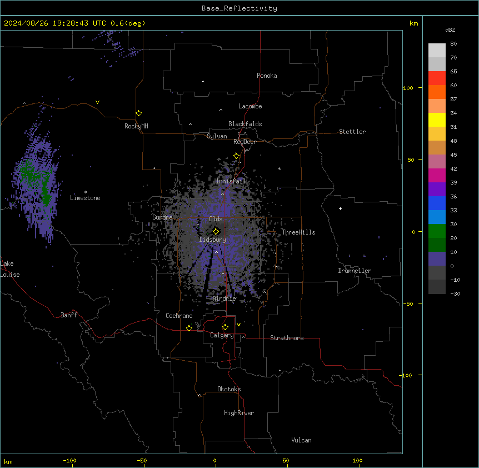The image size is (479, 468).
Task: Click the red 65 dBZ legend swatch
Action: point(437,78)
